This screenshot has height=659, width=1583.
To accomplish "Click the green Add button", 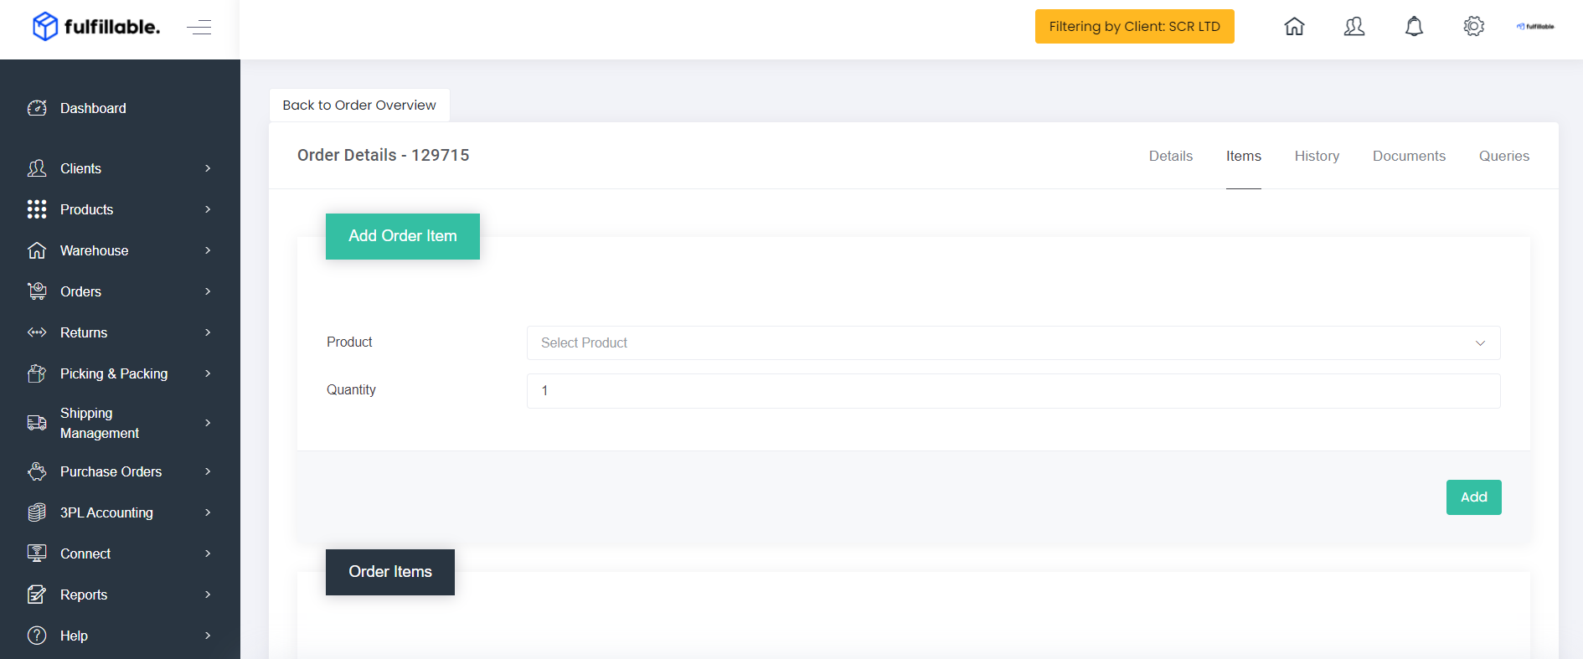I will click(1474, 497).
